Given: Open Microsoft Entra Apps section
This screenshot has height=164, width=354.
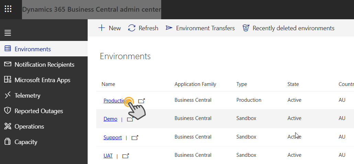Looking at the screenshot, I should point(42,80).
